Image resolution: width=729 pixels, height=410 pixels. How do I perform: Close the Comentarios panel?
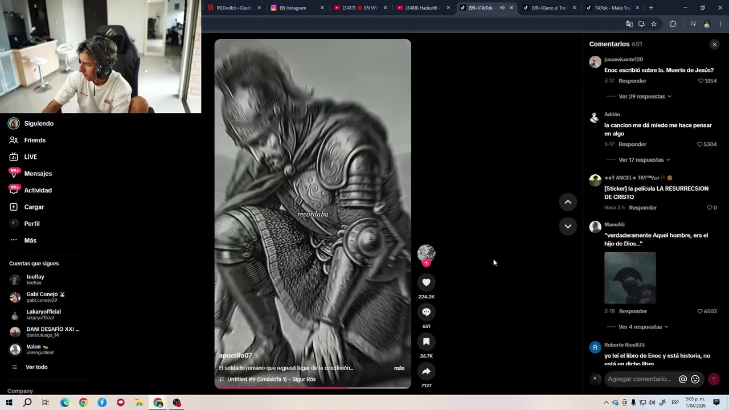[714, 44]
